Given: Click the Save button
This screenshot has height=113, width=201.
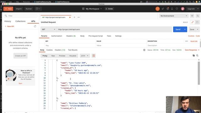Looking at the screenshot, I should click(x=192, y=29).
